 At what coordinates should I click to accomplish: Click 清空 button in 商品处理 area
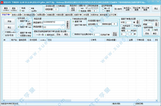66,35
